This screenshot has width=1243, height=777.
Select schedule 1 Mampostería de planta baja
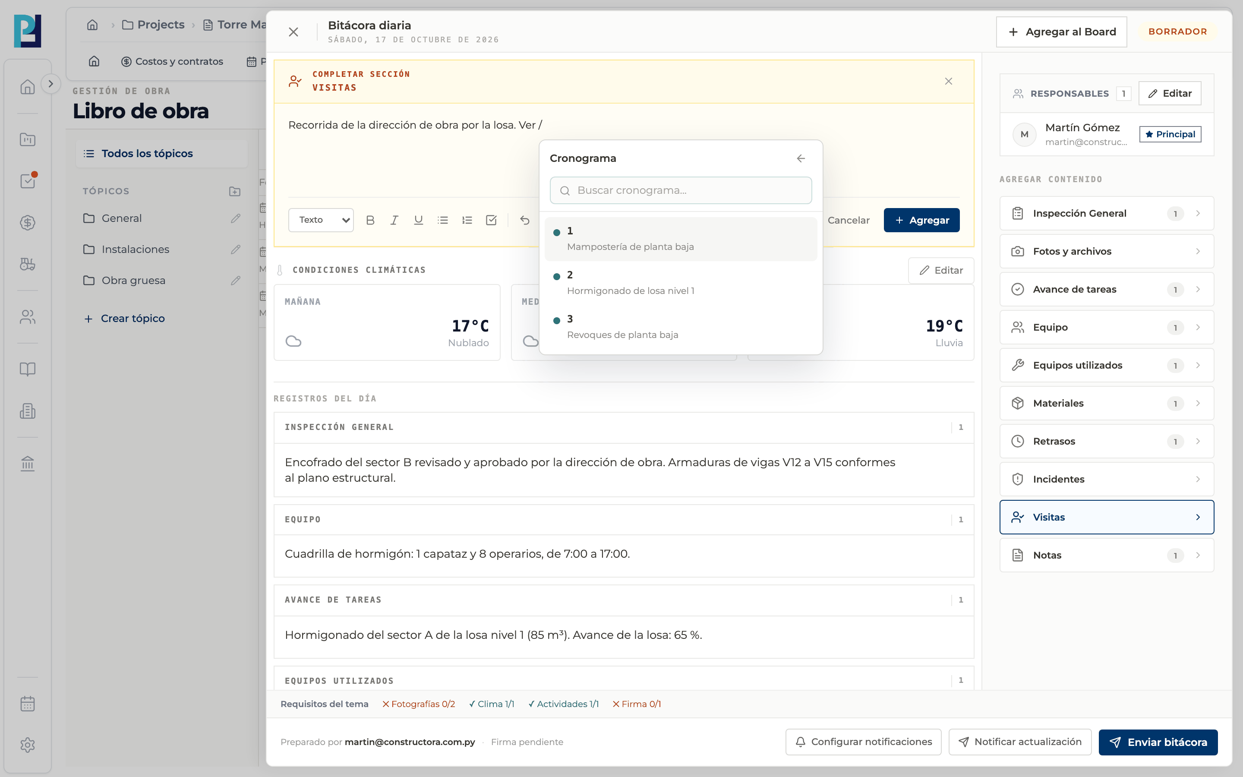(x=681, y=239)
